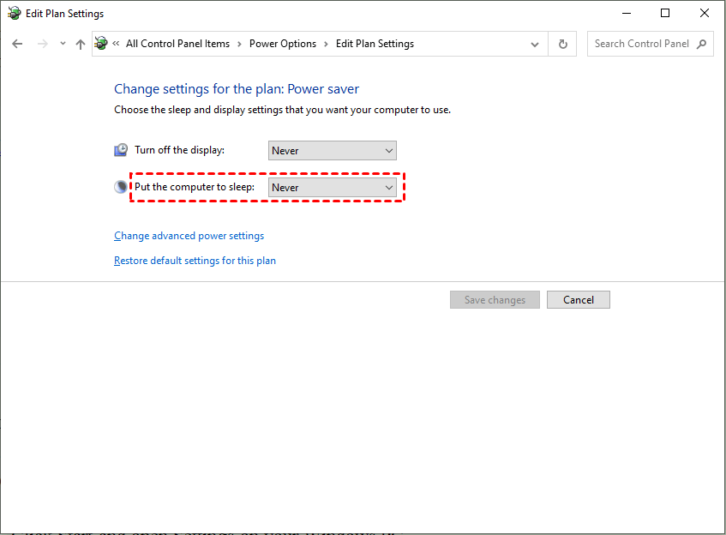The width and height of the screenshot is (726, 535).
Task: Go up one level with up arrow
Action: tap(81, 44)
